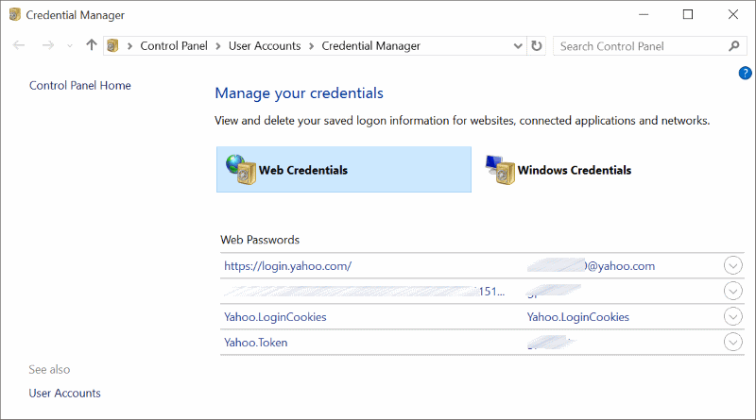Minimize the Credential Manager window
756x420 pixels.
[644, 14]
